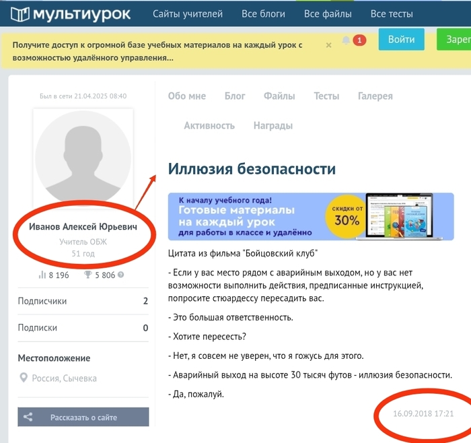
Task: Click the green registration button
Action: coord(454,39)
